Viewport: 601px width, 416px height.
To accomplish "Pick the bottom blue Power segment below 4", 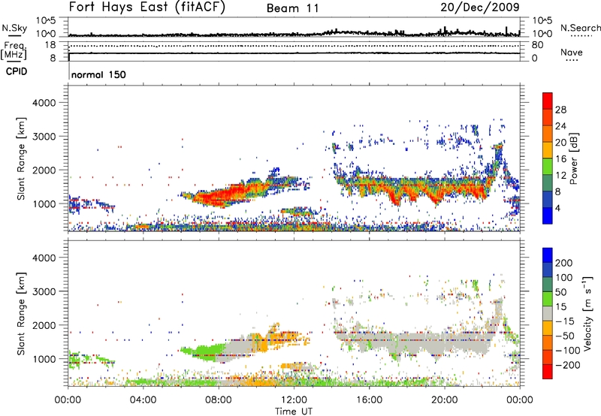I will pyautogui.click(x=548, y=216).
